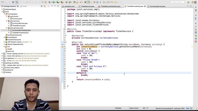The height and width of the screenshot is (111, 198).
Task: Click warning marker at line 18
Action: pyautogui.click(x=62, y=47)
